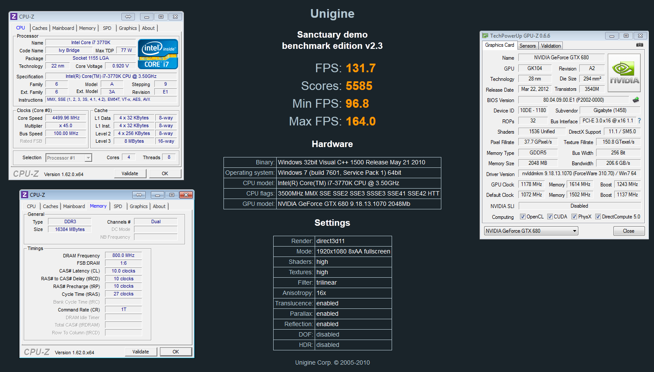Viewport: 654px width, 372px height.
Task: Click the DRAM Frequency 800.0 MHz field
Action: pyautogui.click(x=124, y=255)
